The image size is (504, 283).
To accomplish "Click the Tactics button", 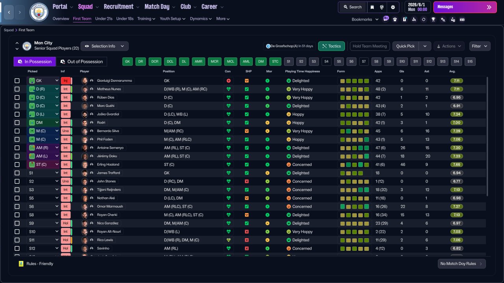I will pos(332,46).
